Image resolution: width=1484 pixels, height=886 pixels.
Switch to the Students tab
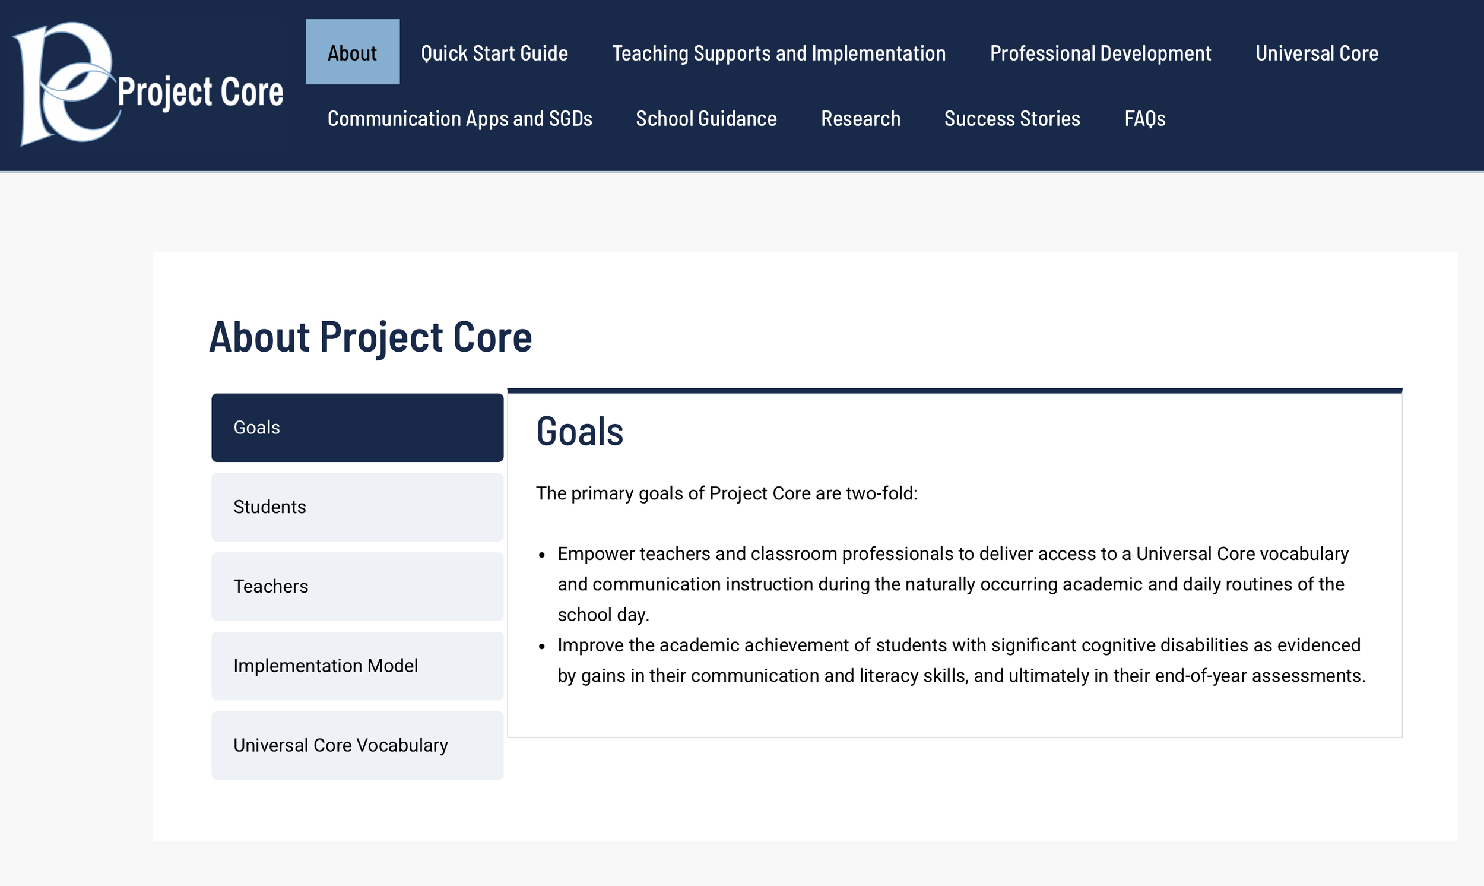pyautogui.click(x=357, y=507)
